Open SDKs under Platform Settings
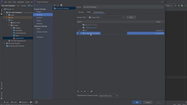 (x=38, y=29)
